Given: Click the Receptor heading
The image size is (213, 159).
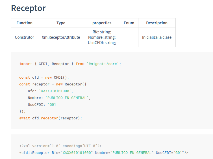Looking at the screenshot, I should [29, 8].
